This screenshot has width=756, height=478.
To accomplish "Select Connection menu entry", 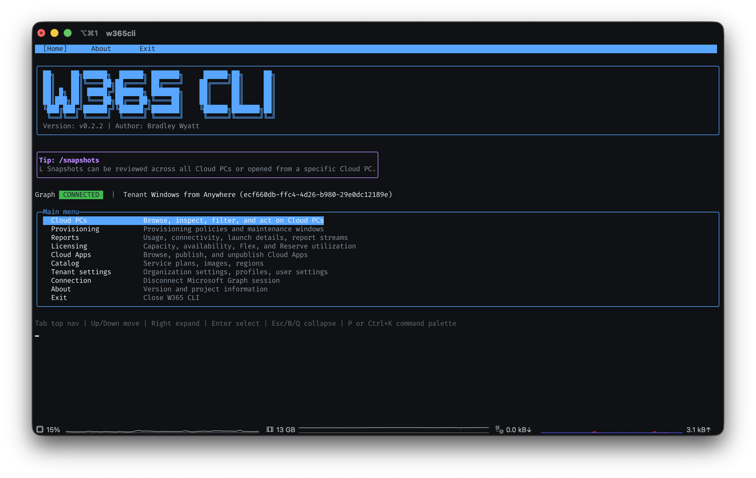I will pos(71,281).
